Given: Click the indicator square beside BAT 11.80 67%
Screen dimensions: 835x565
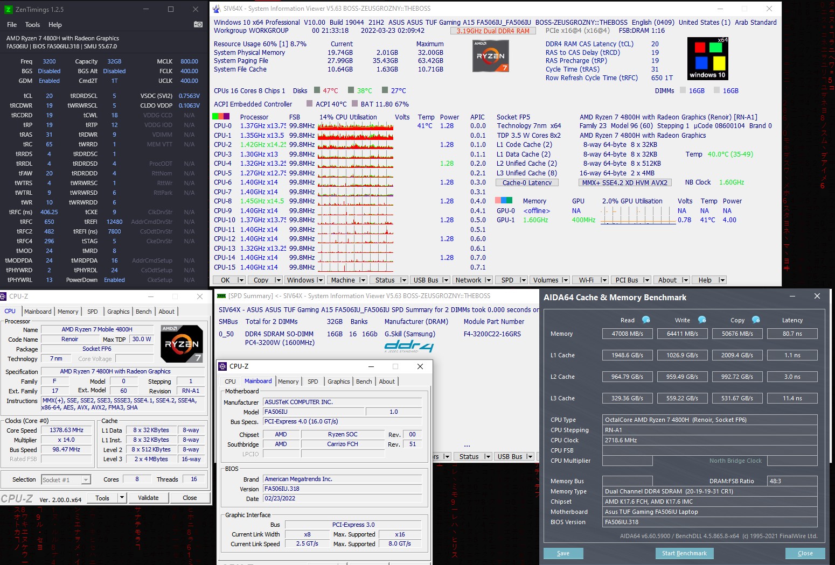Looking at the screenshot, I should (355, 104).
